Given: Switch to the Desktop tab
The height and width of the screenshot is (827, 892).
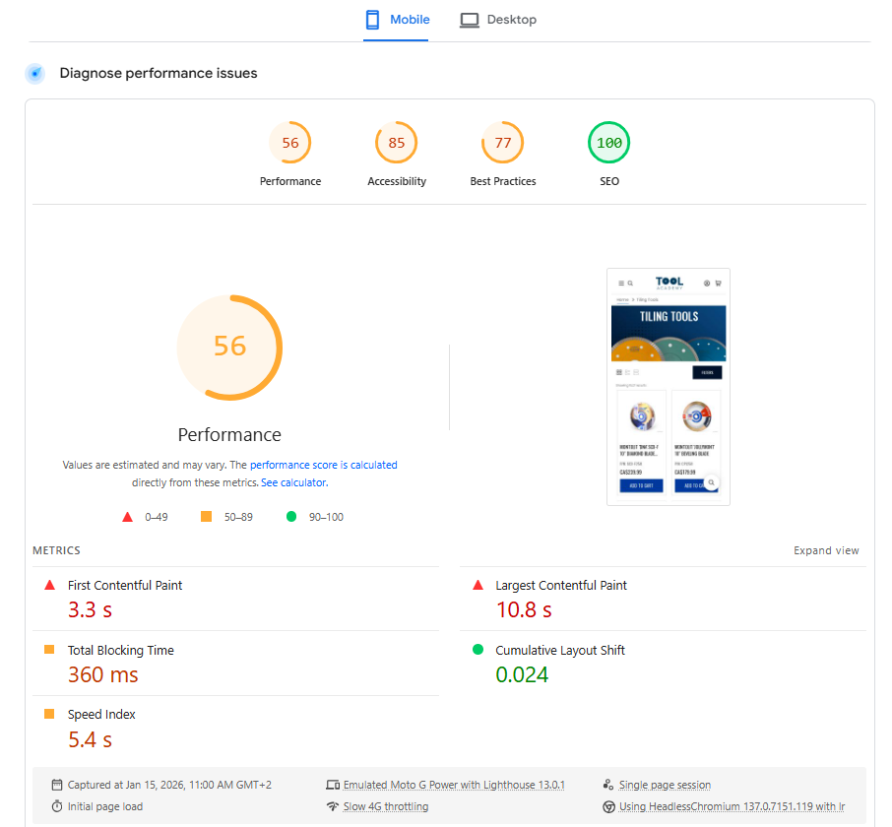Looking at the screenshot, I should pos(498,20).
